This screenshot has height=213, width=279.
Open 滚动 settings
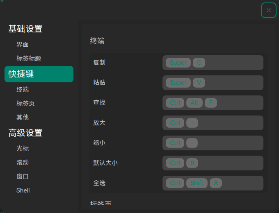coord(23,163)
